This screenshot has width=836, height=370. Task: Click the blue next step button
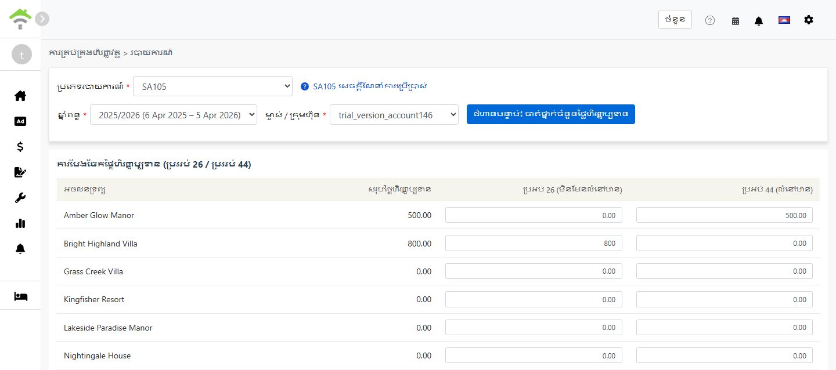[x=551, y=114]
